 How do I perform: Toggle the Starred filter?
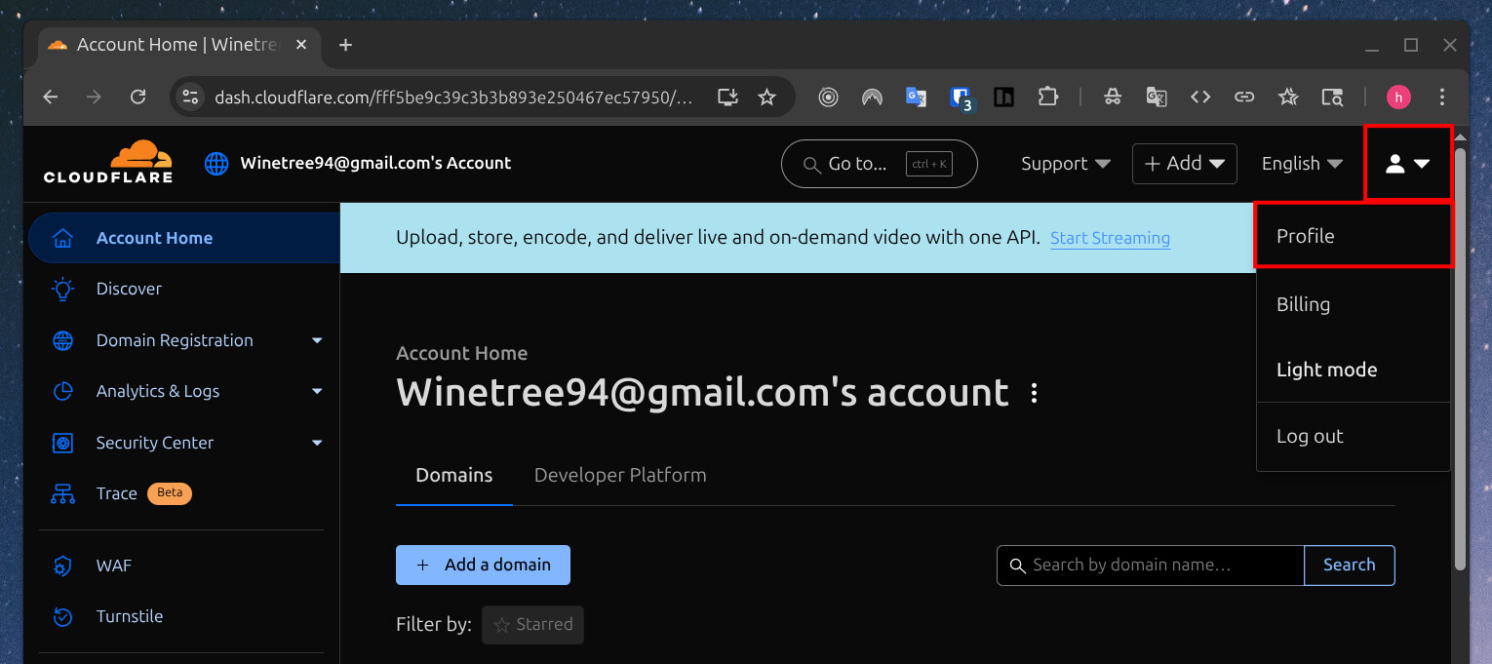[x=532, y=625]
